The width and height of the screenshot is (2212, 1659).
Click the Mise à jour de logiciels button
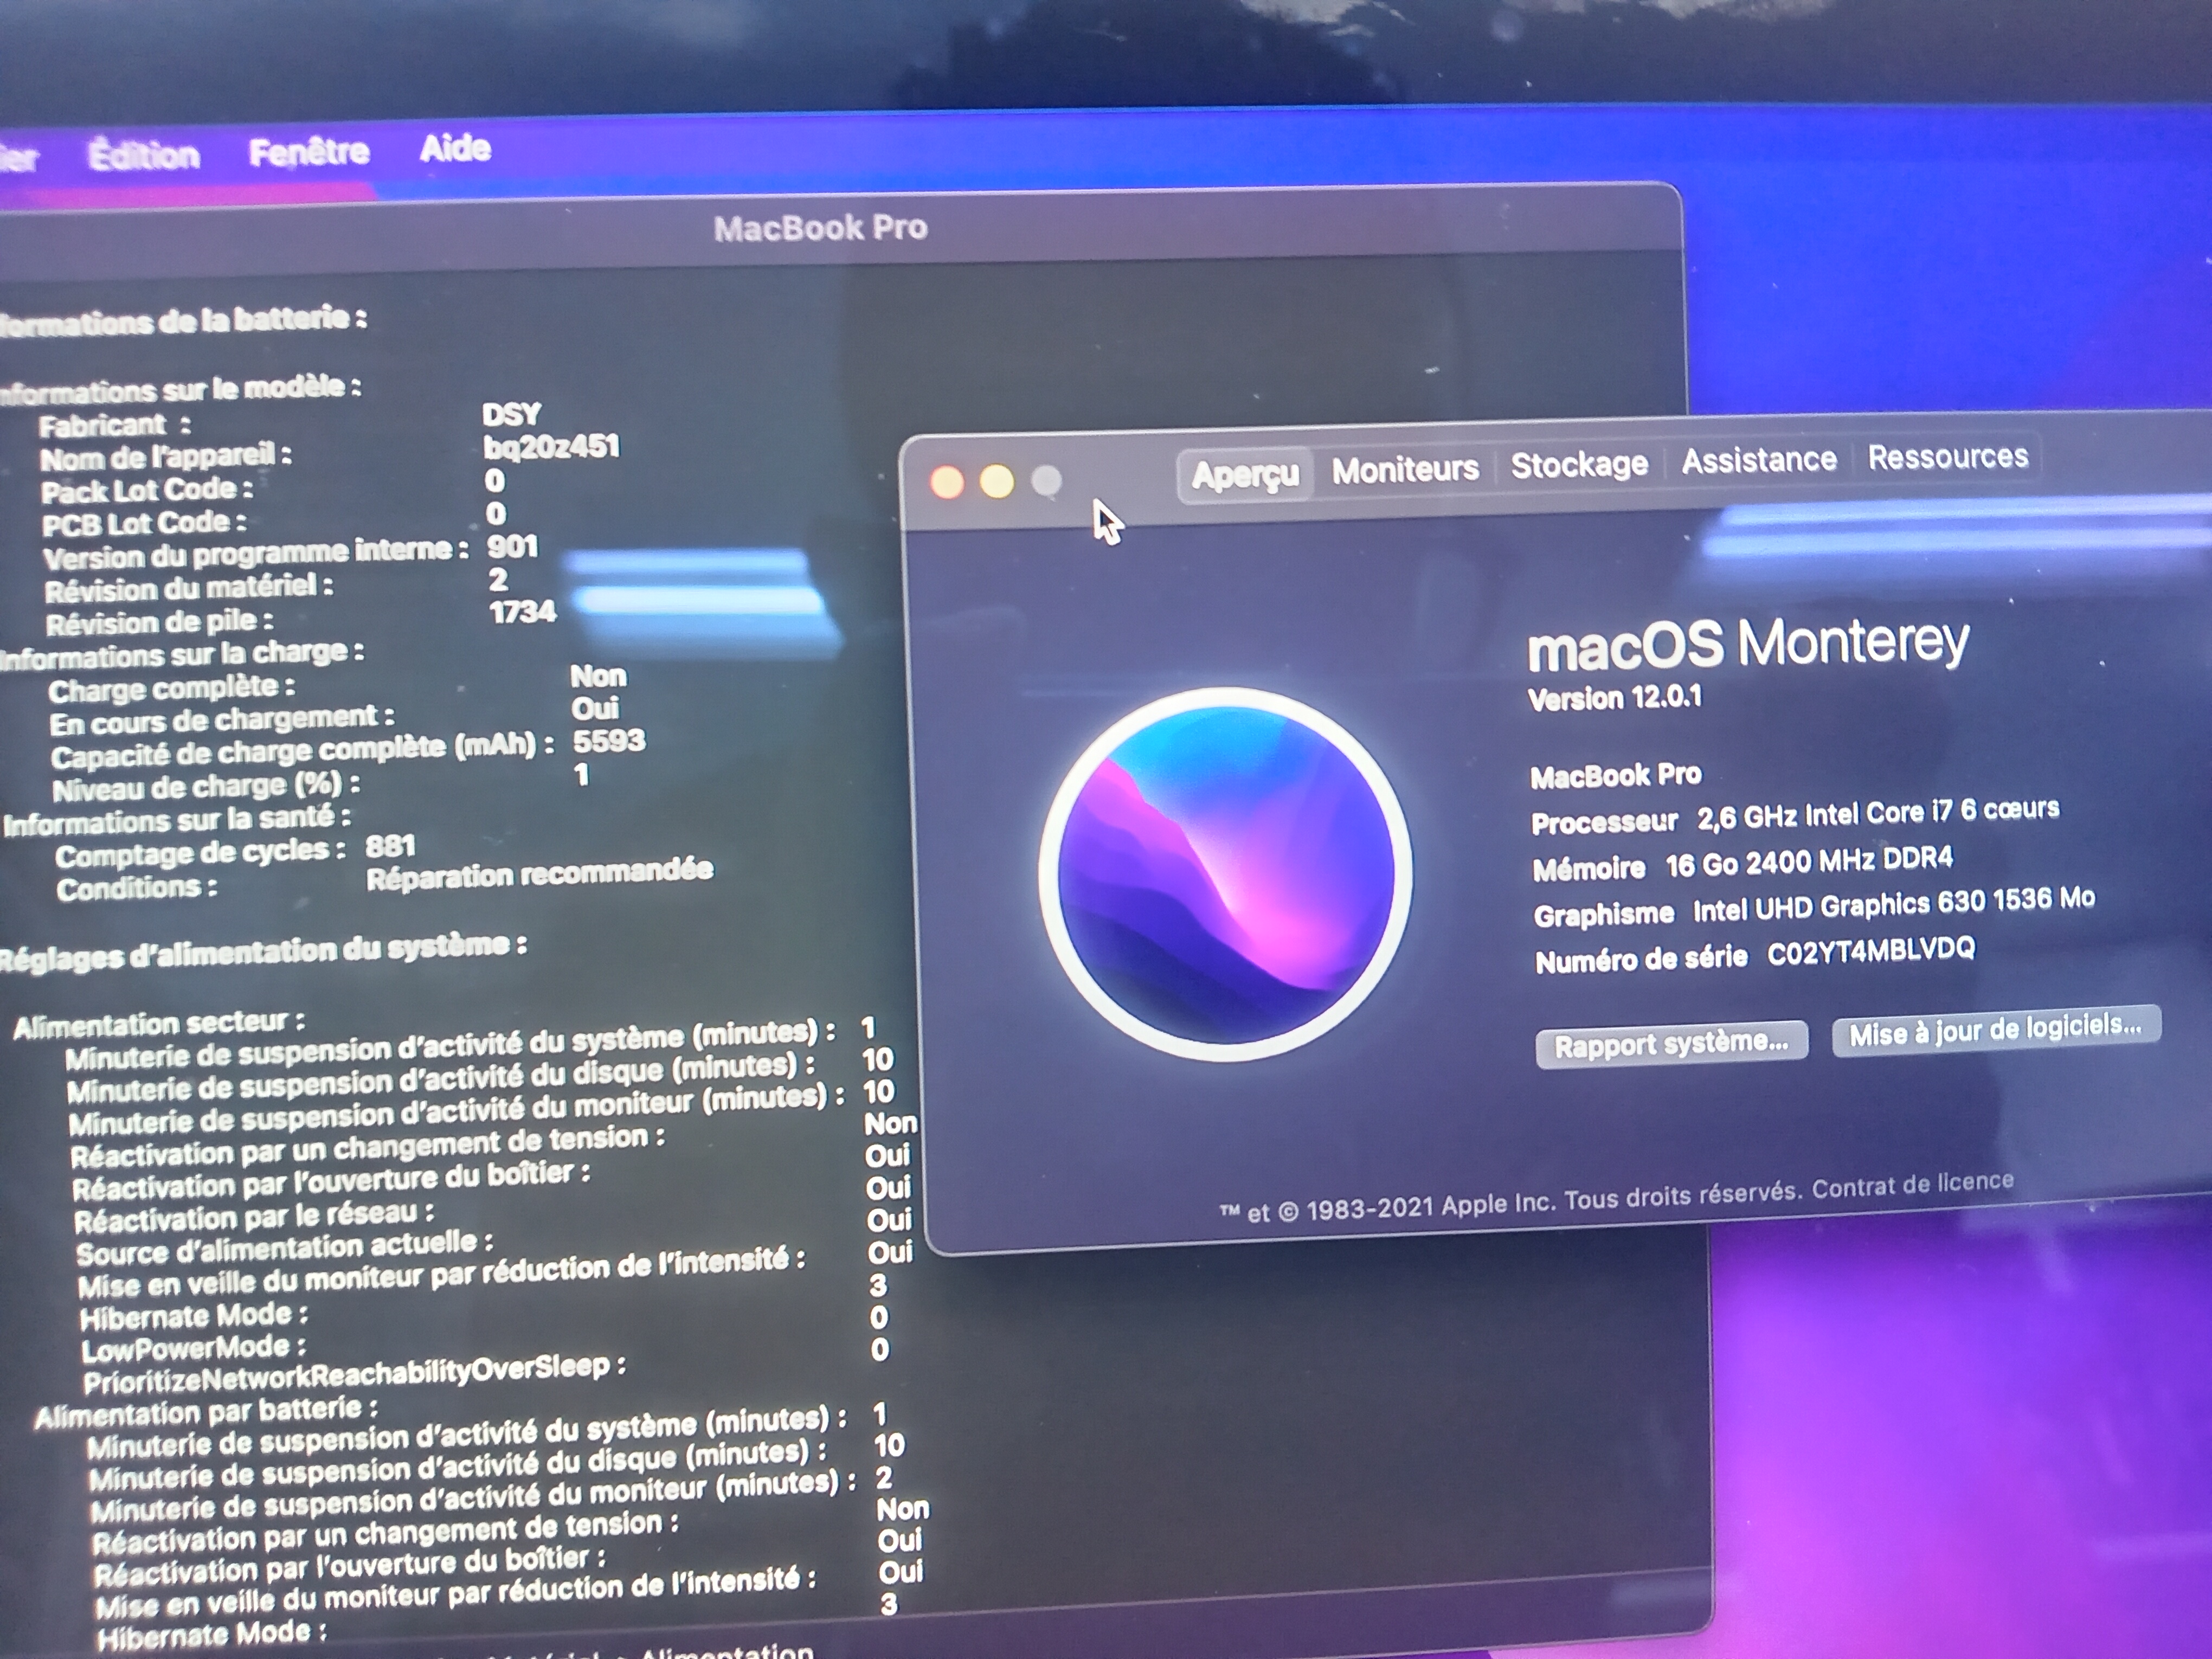point(1995,1029)
